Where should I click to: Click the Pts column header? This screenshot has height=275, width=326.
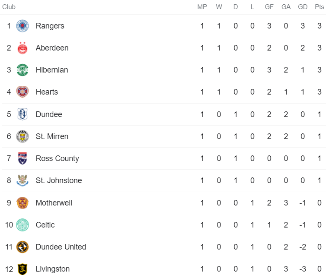pyautogui.click(x=319, y=7)
